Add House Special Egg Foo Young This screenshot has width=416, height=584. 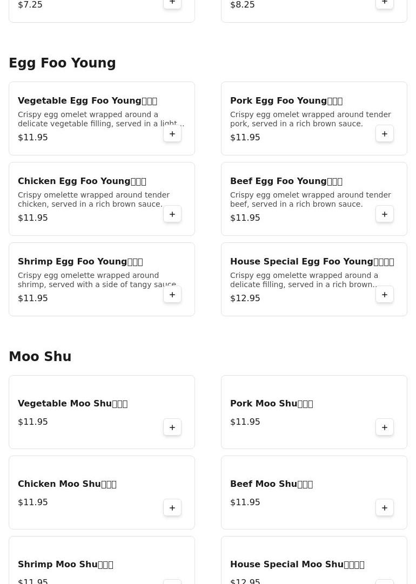coord(385,295)
